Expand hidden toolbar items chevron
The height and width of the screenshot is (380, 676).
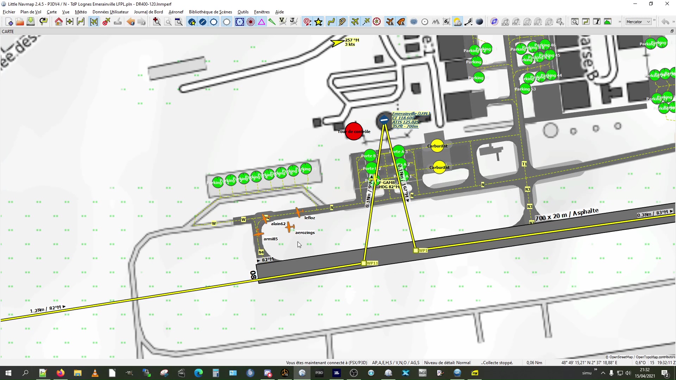(x=620, y=22)
